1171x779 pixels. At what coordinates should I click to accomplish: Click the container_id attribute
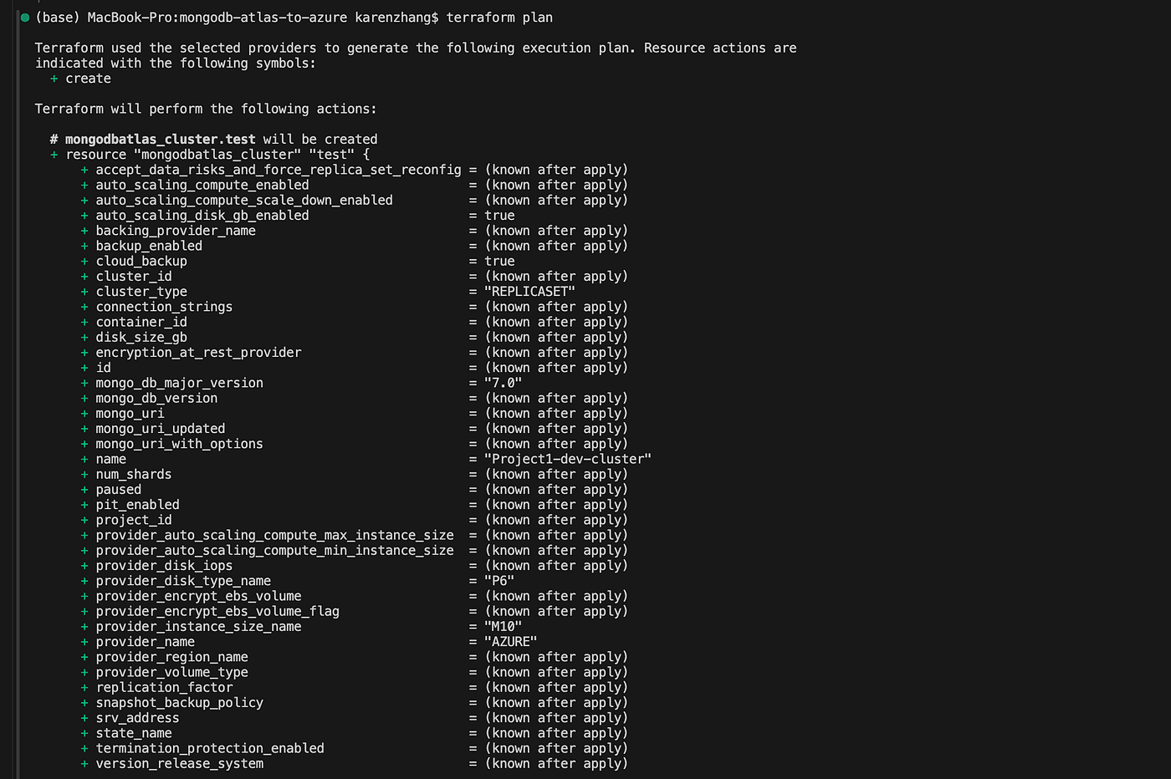pyautogui.click(x=141, y=322)
